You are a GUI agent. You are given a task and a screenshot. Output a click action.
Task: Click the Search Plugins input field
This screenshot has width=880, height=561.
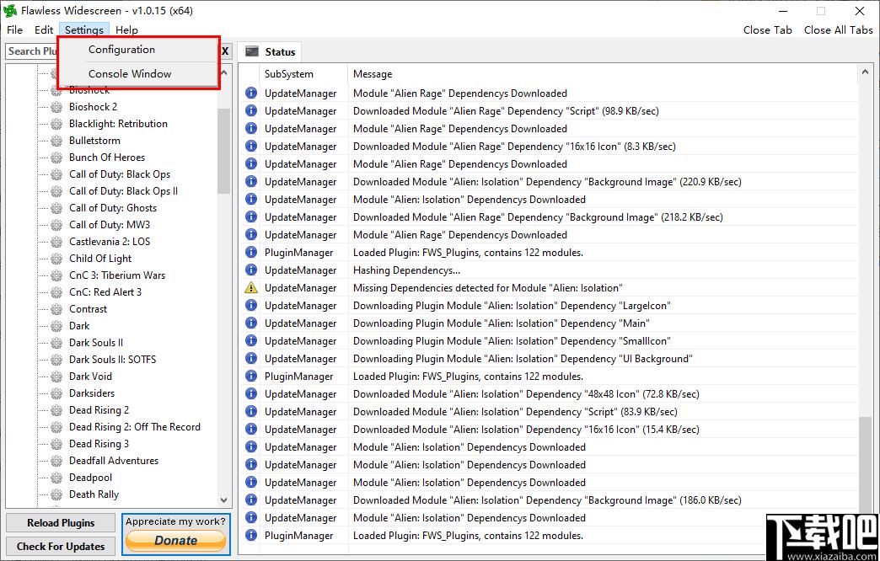(32, 51)
